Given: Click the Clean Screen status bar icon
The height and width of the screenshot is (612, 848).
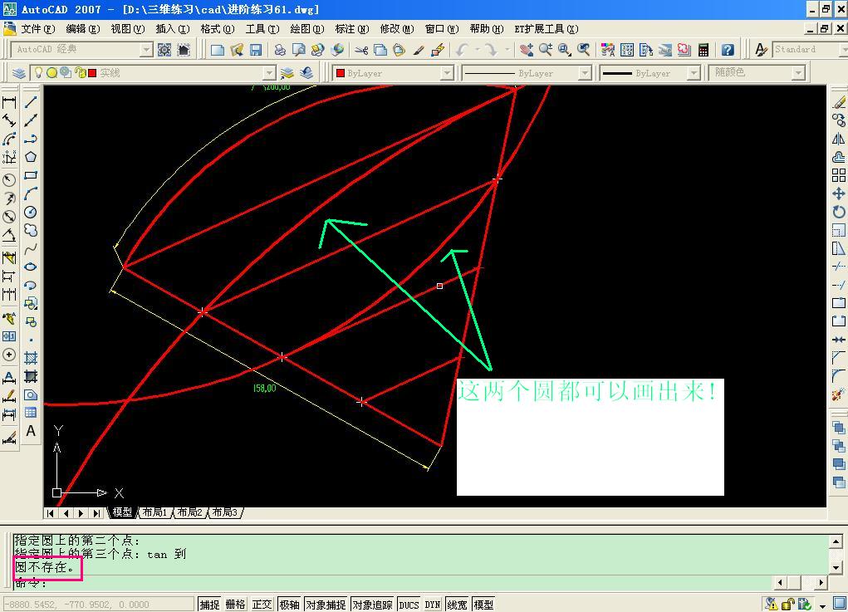Looking at the screenshot, I should click(840, 605).
